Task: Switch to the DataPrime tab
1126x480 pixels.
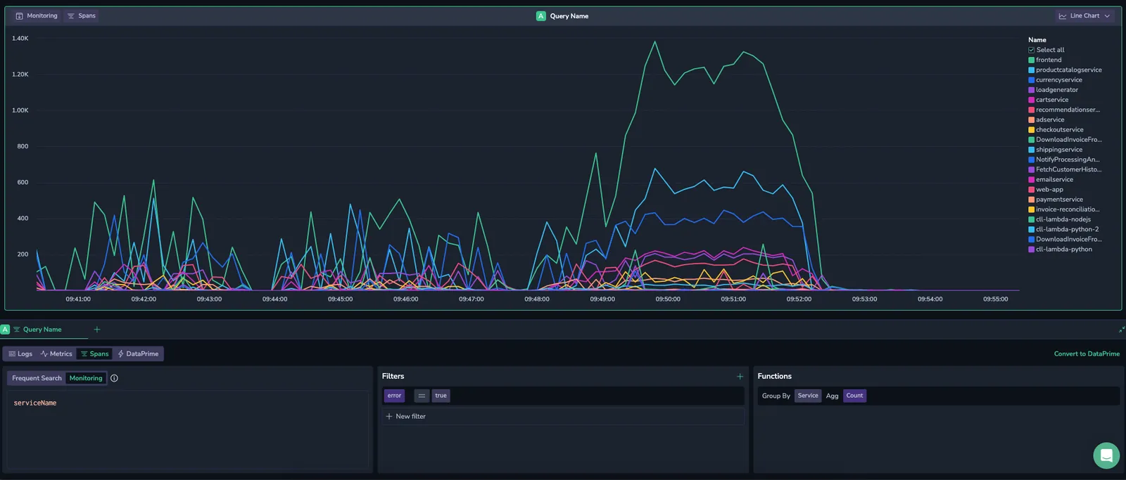Action: [138, 354]
